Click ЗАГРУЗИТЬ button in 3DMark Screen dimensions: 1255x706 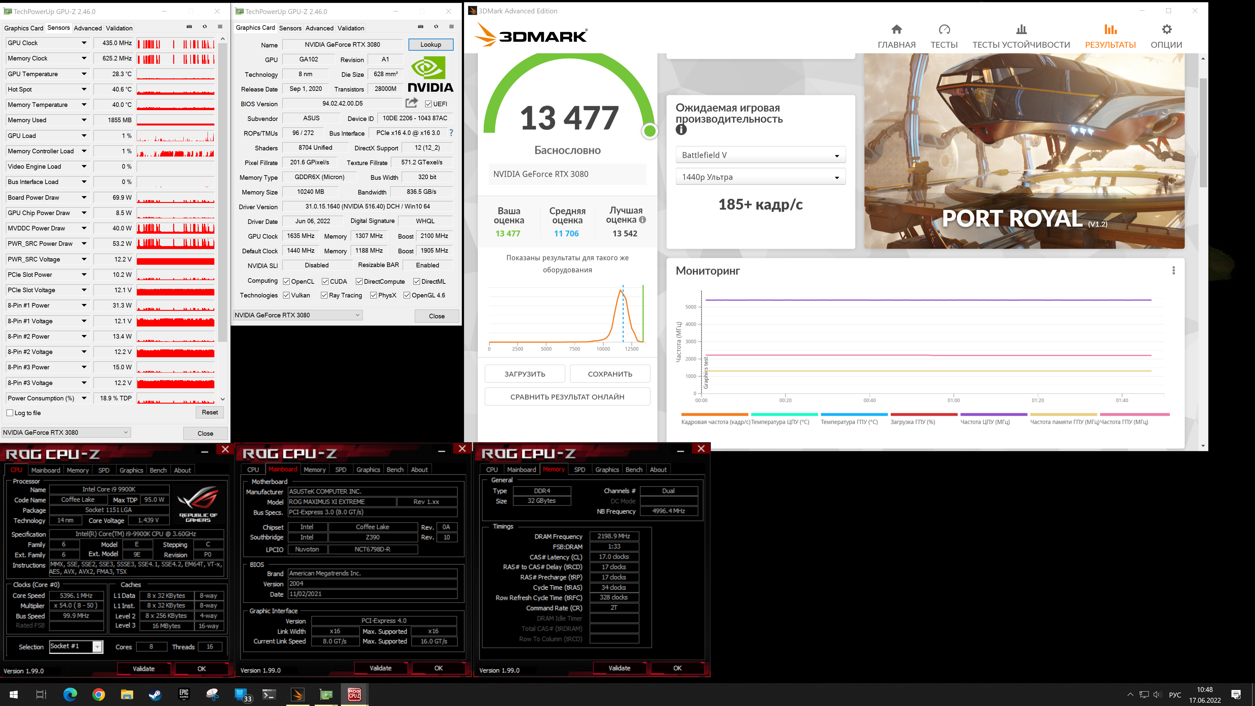pos(525,374)
